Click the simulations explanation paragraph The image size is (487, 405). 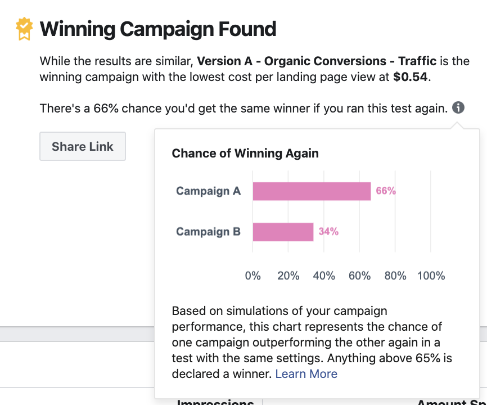coord(312,342)
